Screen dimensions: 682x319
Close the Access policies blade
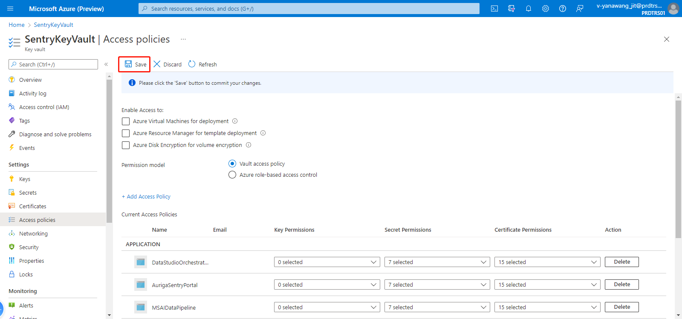pos(667,39)
